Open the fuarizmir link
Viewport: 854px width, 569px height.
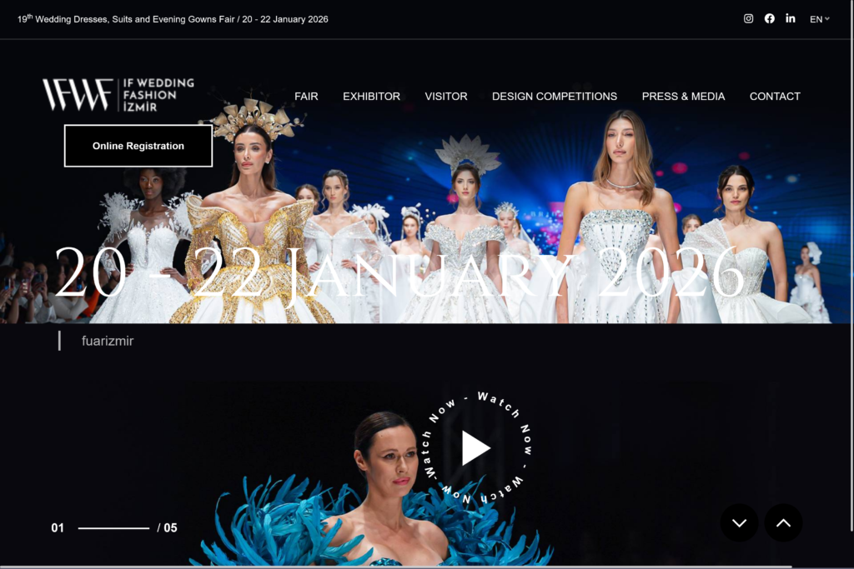pyautogui.click(x=109, y=341)
